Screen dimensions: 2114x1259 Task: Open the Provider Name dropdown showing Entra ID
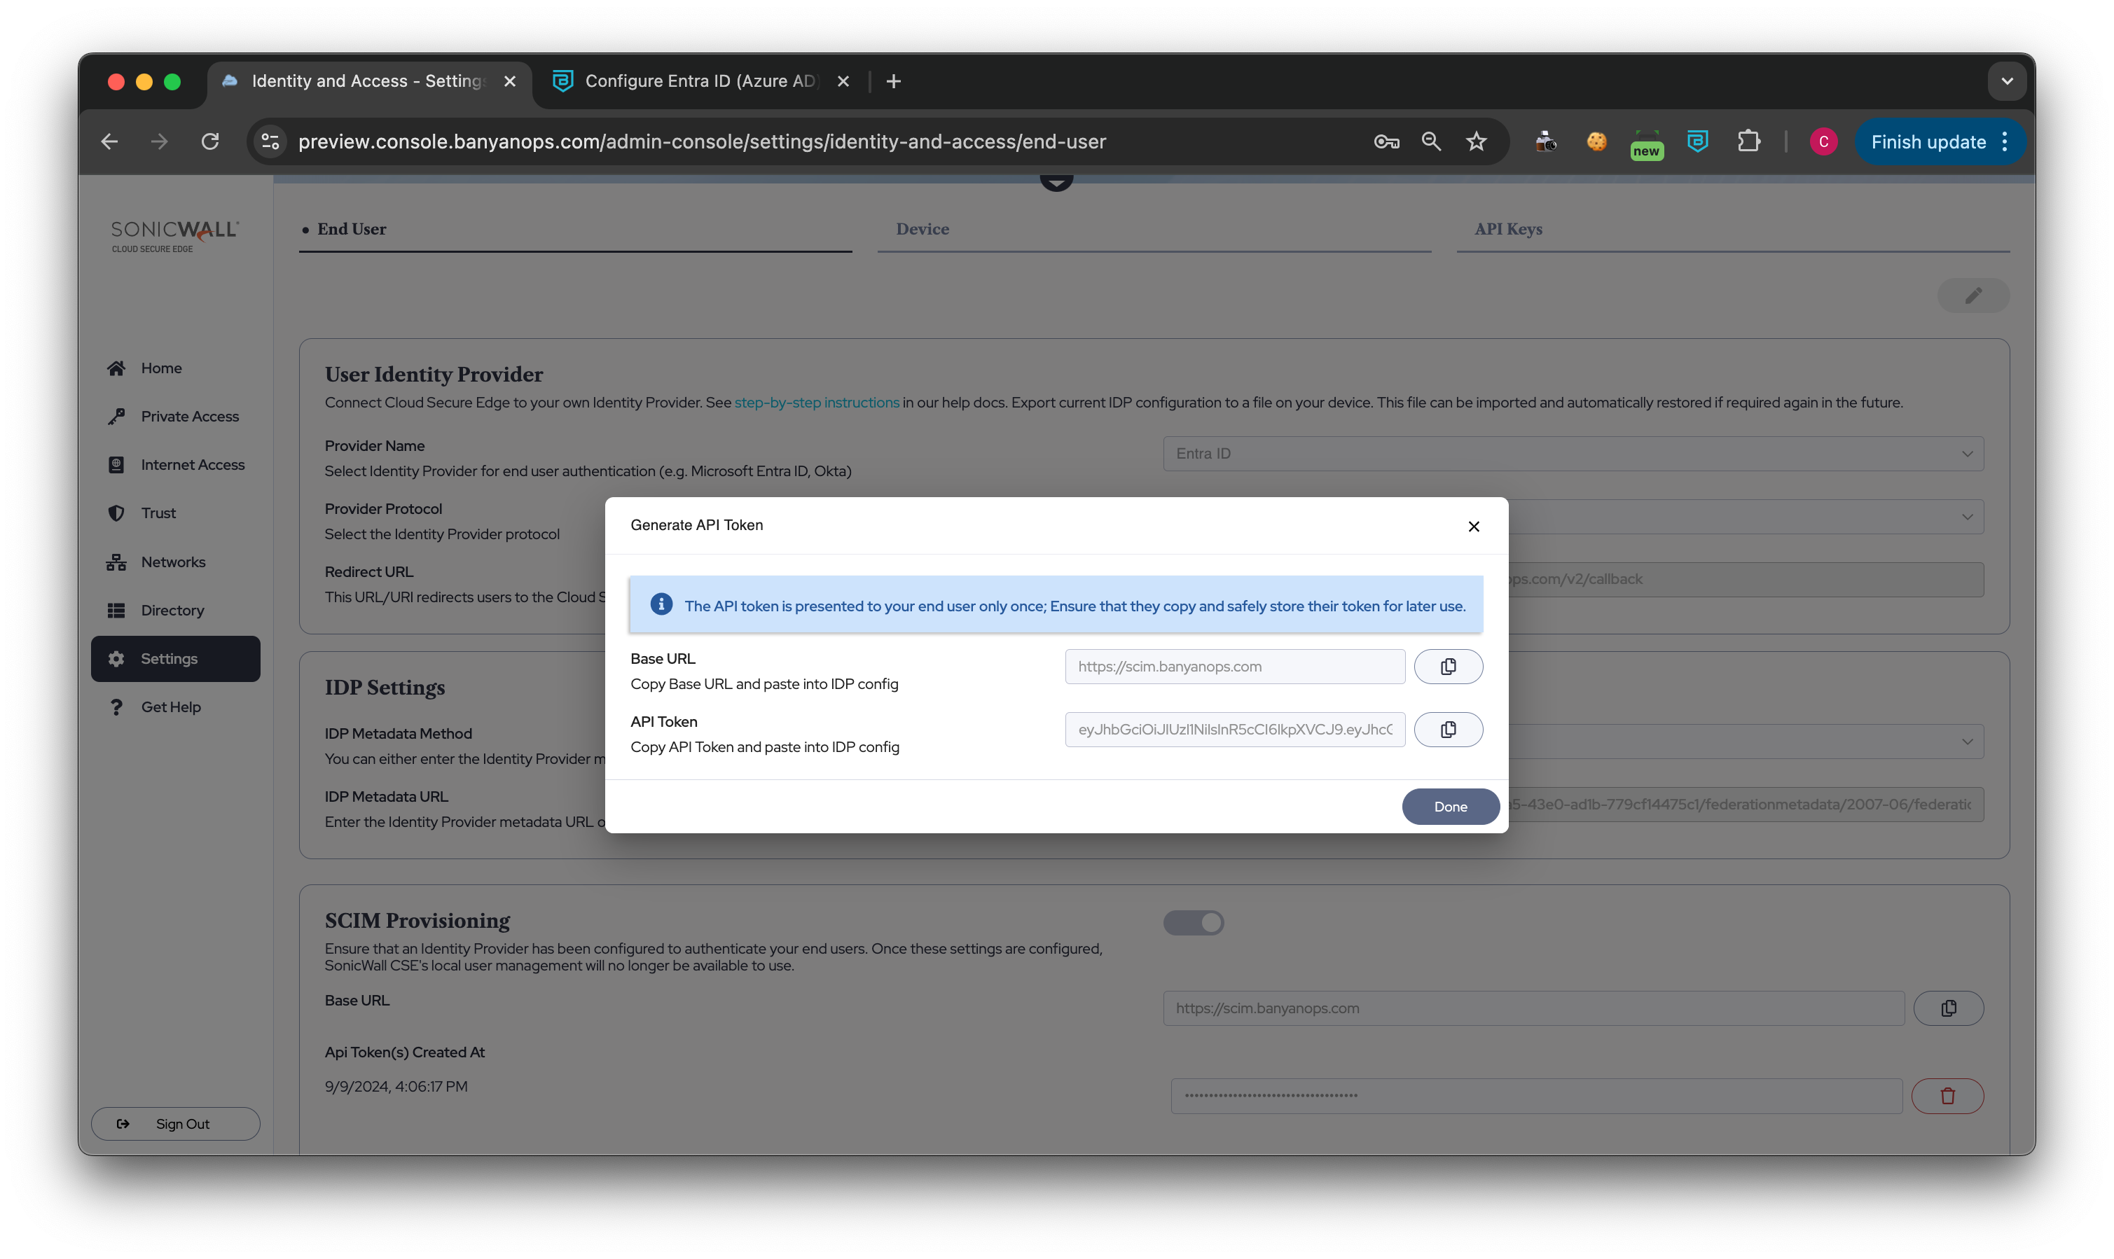coord(1573,454)
